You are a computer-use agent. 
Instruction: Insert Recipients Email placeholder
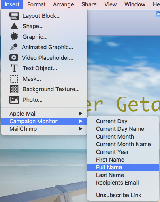point(123,183)
